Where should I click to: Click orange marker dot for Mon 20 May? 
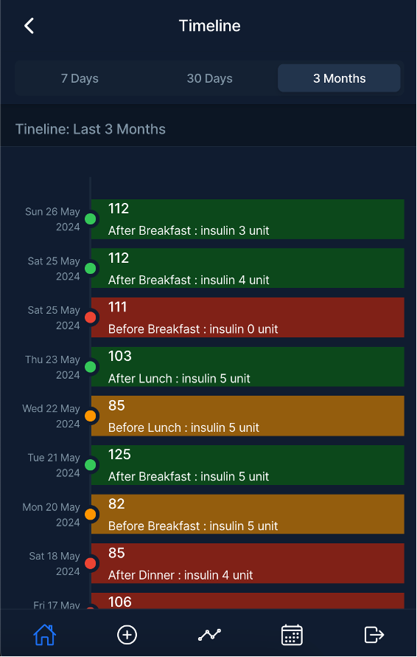coord(91,514)
